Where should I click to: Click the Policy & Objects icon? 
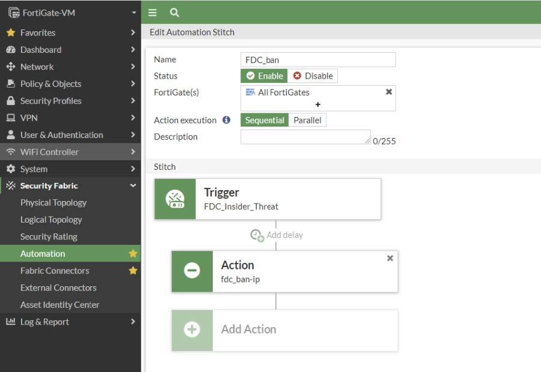pos(11,84)
